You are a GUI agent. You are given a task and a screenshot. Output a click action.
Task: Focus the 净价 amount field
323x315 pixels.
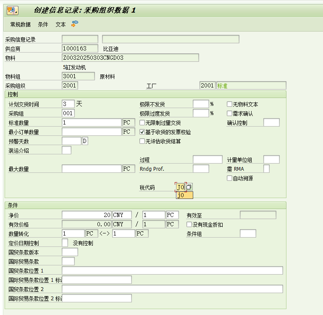click(87, 215)
